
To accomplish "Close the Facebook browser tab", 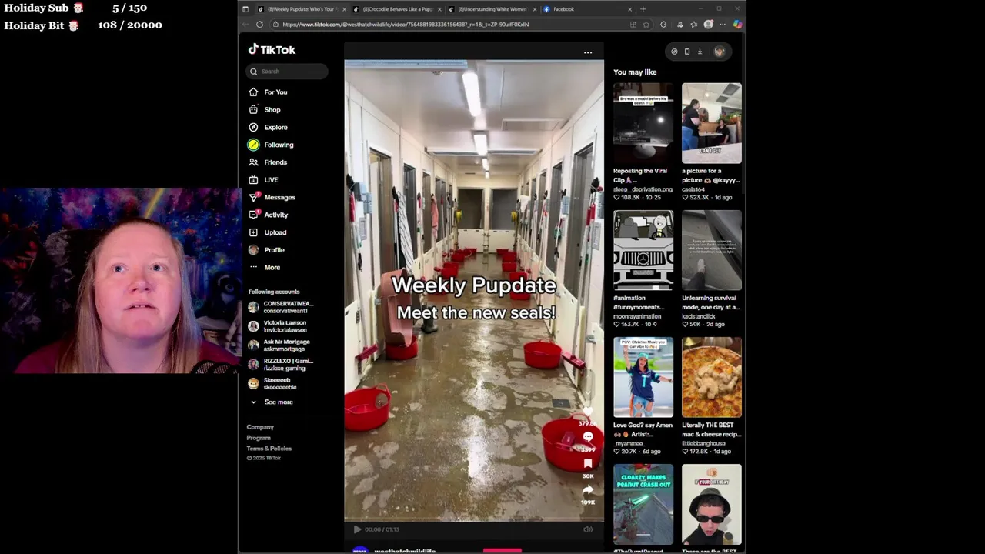I will pyautogui.click(x=629, y=9).
